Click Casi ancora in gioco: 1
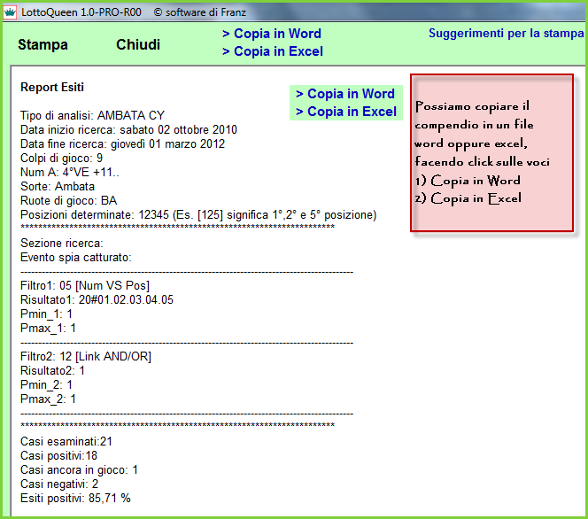The width and height of the screenshot is (588, 519). [x=79, y=470]
